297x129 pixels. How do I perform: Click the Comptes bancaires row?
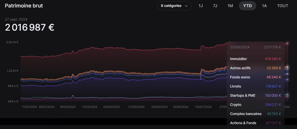click(255, 114)
